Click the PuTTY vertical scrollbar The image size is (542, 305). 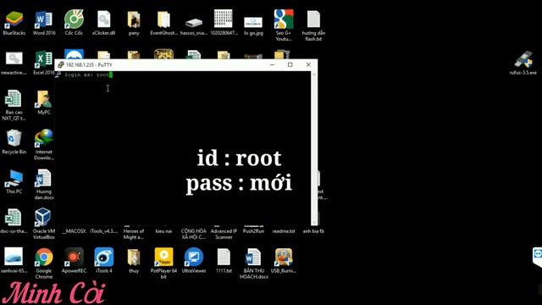[x=314, y=148]
